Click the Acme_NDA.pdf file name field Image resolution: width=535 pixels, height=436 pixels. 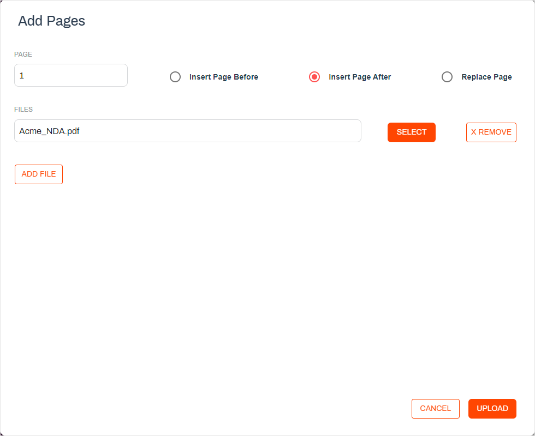click(x=188, y=131)
